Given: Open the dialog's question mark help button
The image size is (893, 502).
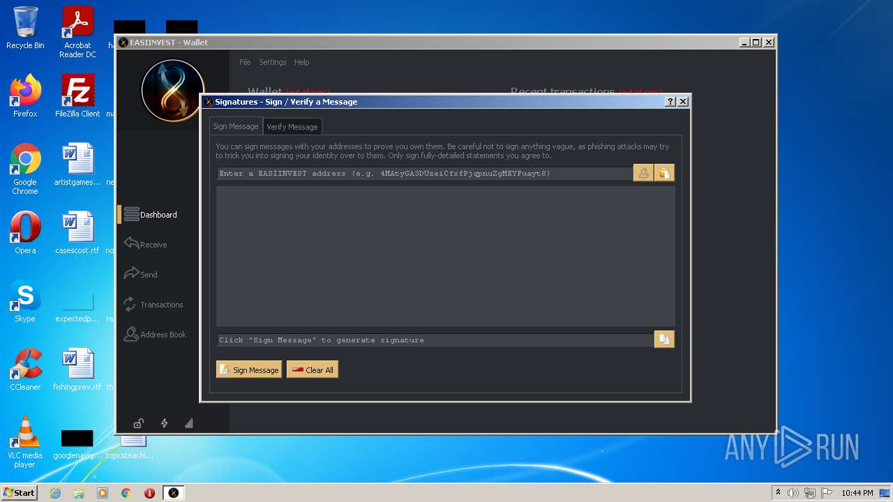Looking at the screenshot, I should coord(670,102).
